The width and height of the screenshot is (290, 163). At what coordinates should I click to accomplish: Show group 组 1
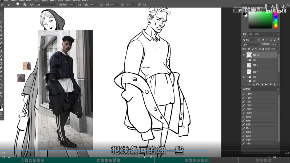[244, 81]
